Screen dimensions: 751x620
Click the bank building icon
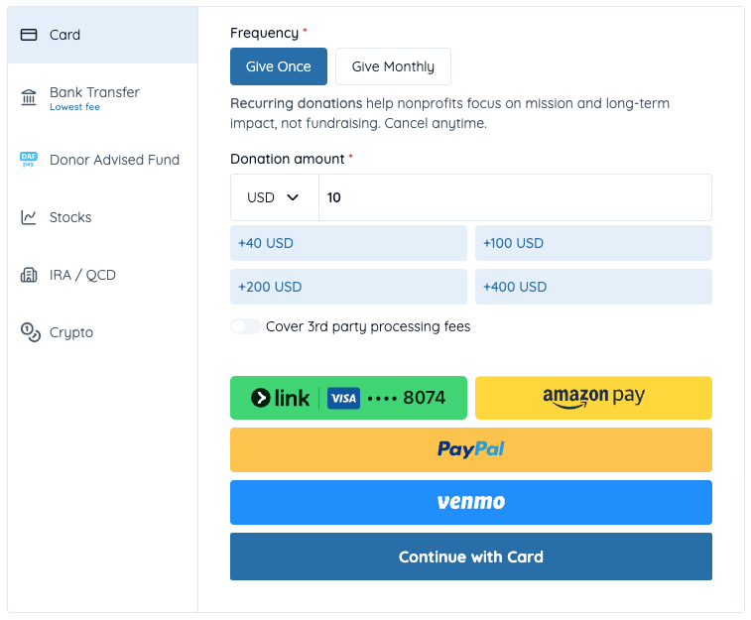(x=29, y=97)
